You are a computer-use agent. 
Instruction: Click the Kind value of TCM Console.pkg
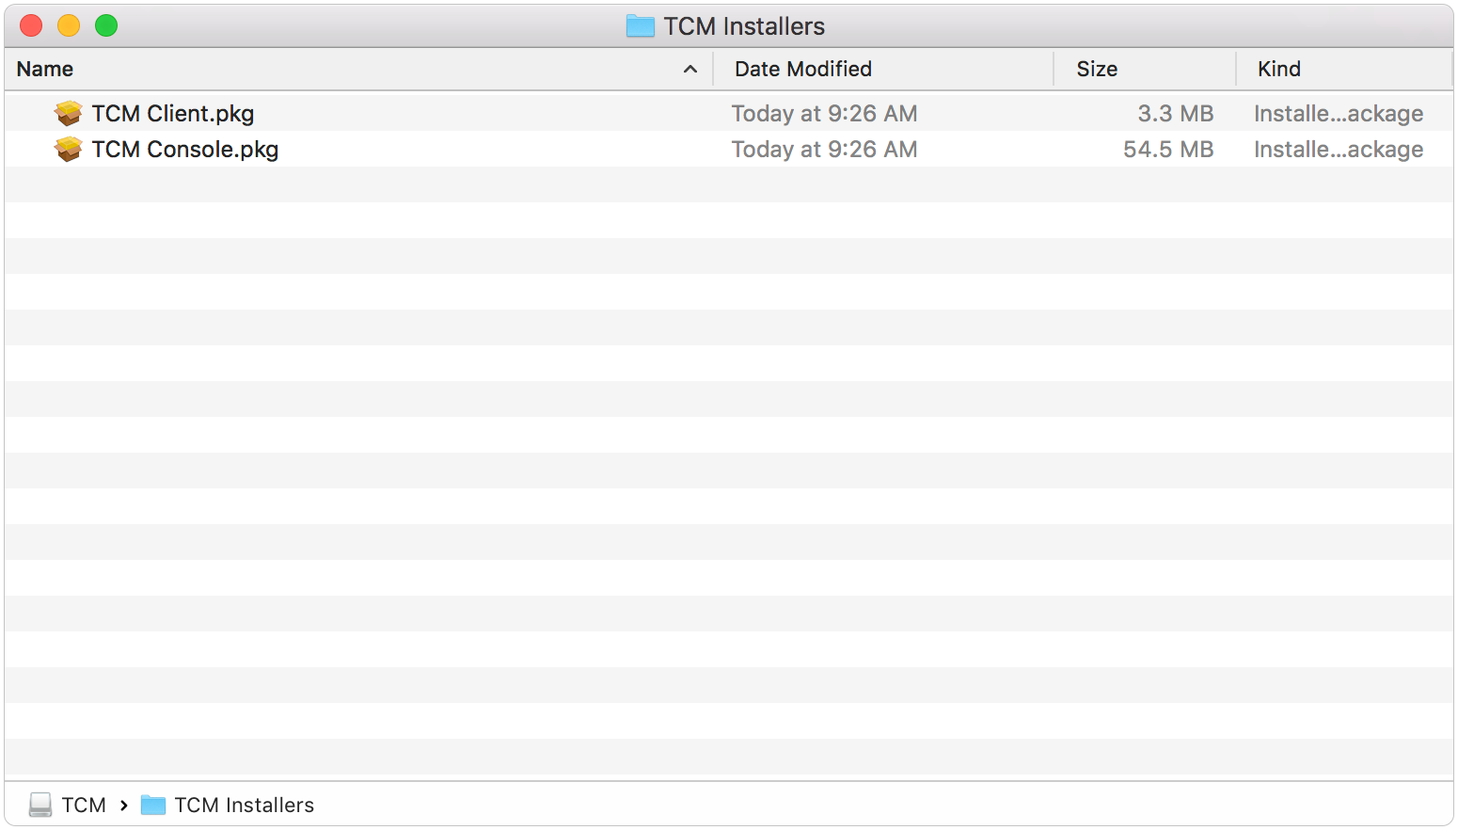coord(1339,150)
